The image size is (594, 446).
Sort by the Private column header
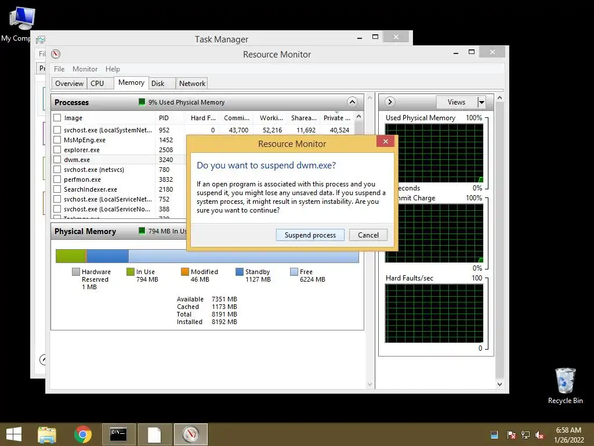coord(336,118)
